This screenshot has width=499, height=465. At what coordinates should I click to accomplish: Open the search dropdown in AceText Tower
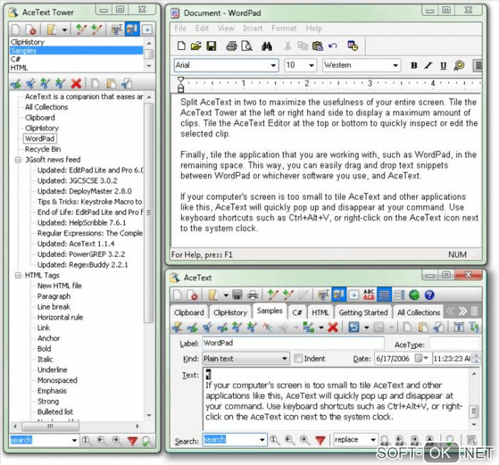point(74,441)
